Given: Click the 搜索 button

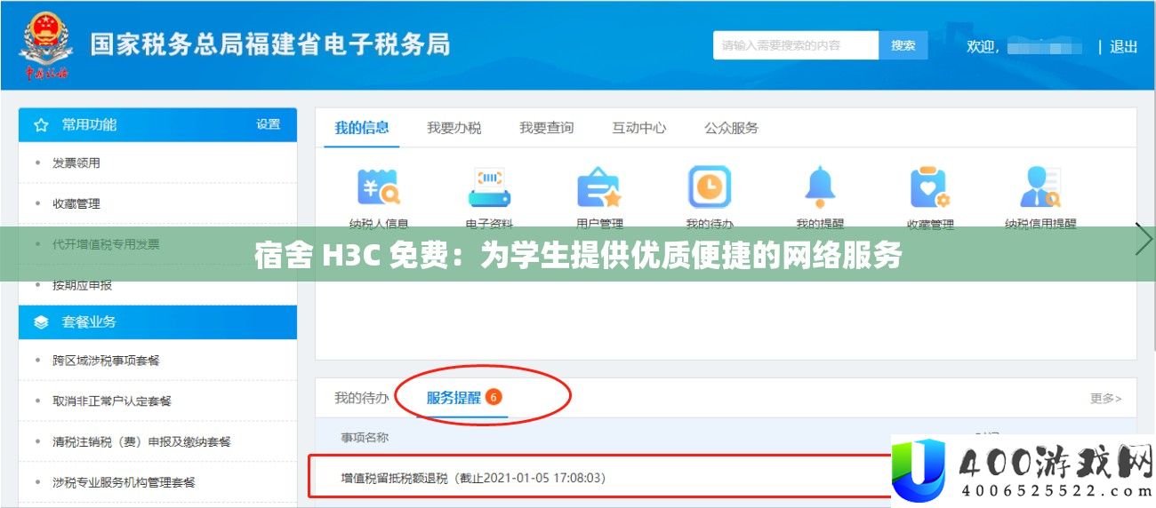Looking at the screenshot, I should click(x=903, y=45).
